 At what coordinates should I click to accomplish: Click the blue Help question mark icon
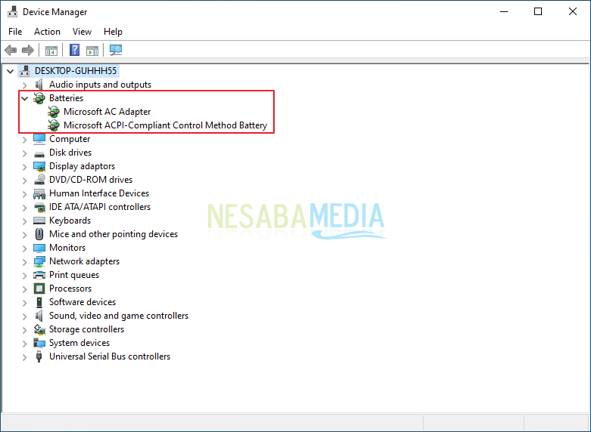(75, 51)
